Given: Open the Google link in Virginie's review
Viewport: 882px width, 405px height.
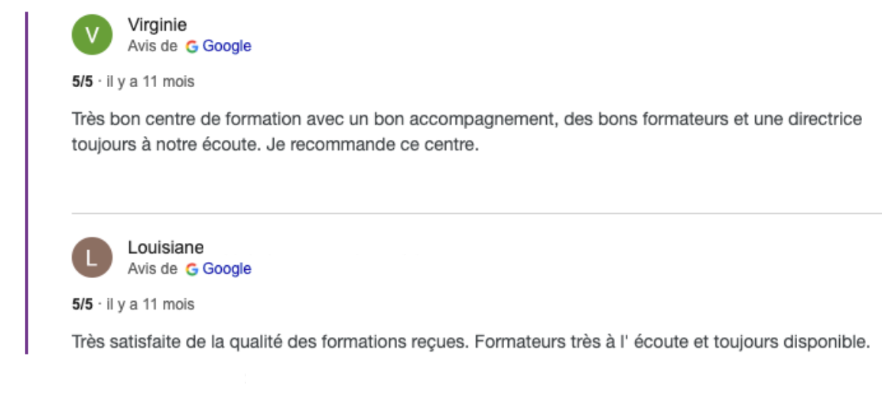Looking at the screenshot, I should pos(226,47).
